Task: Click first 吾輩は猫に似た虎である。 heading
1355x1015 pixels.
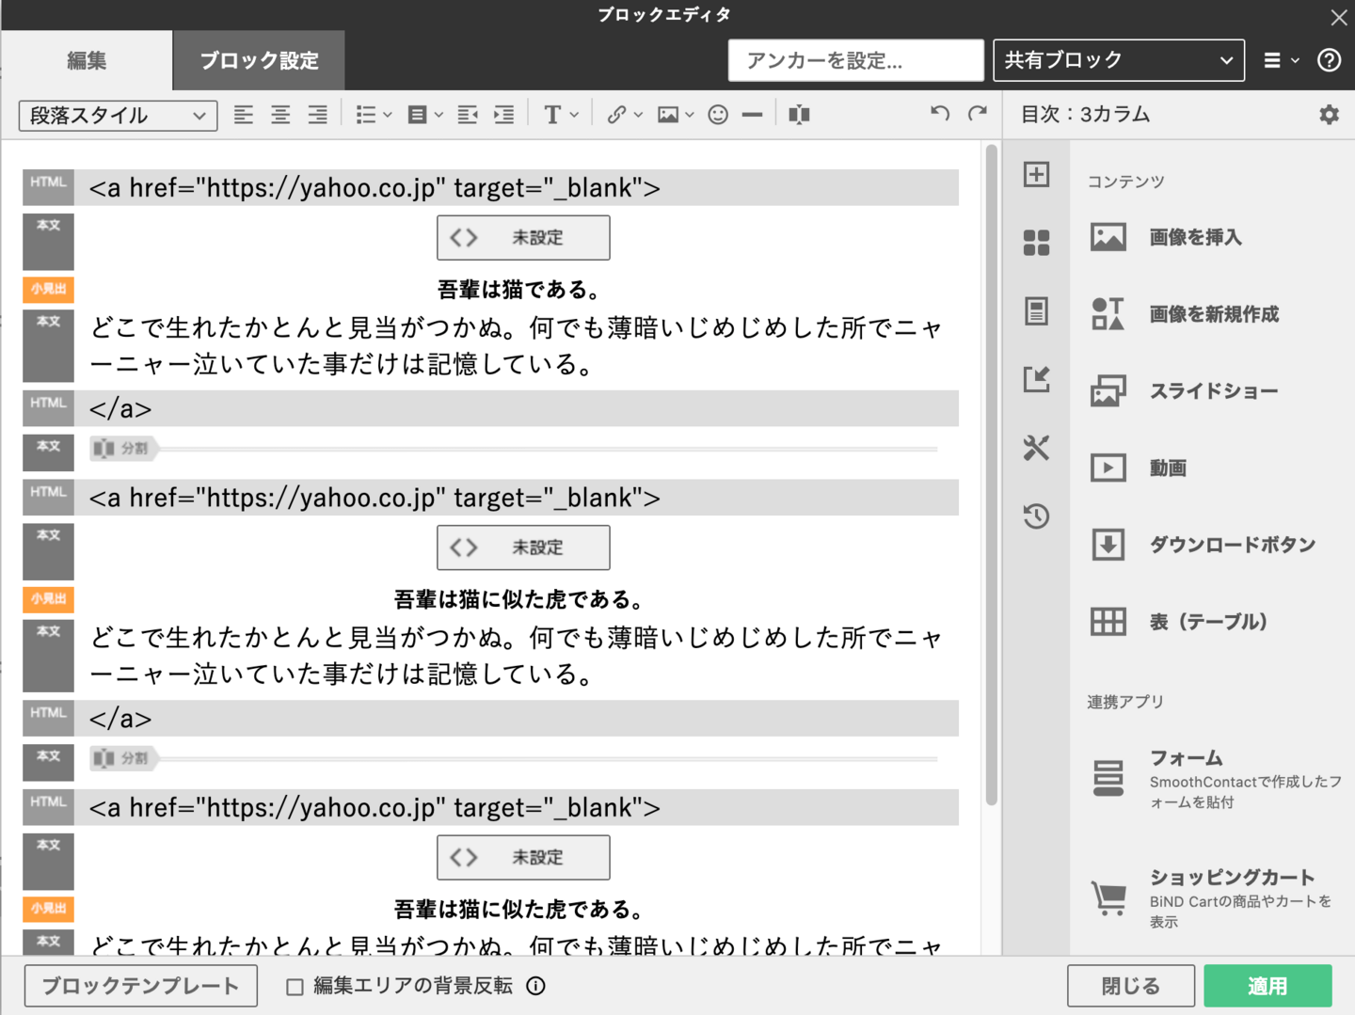Action: pos(518,599)
